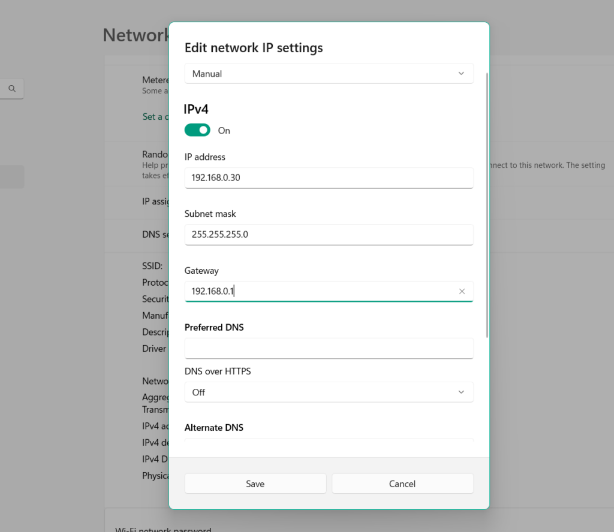The width and height of the screenshot is (614, 532).
Task: Open the DNS over HTTPS dropdown
Action: (329, 392)
